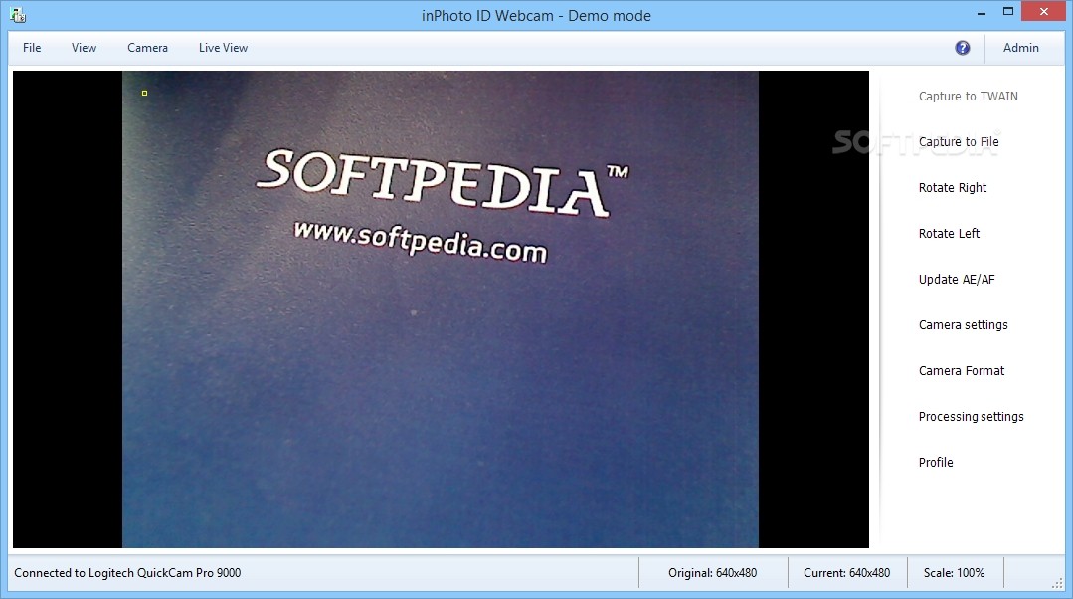Click the window resize grip in status bar
Viewport: 1073px width, 599px height.
1057,582
